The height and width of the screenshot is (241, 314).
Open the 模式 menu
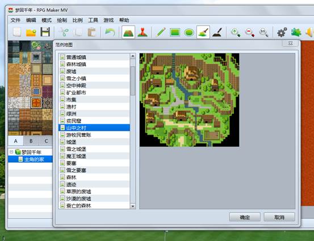(47, 20)
